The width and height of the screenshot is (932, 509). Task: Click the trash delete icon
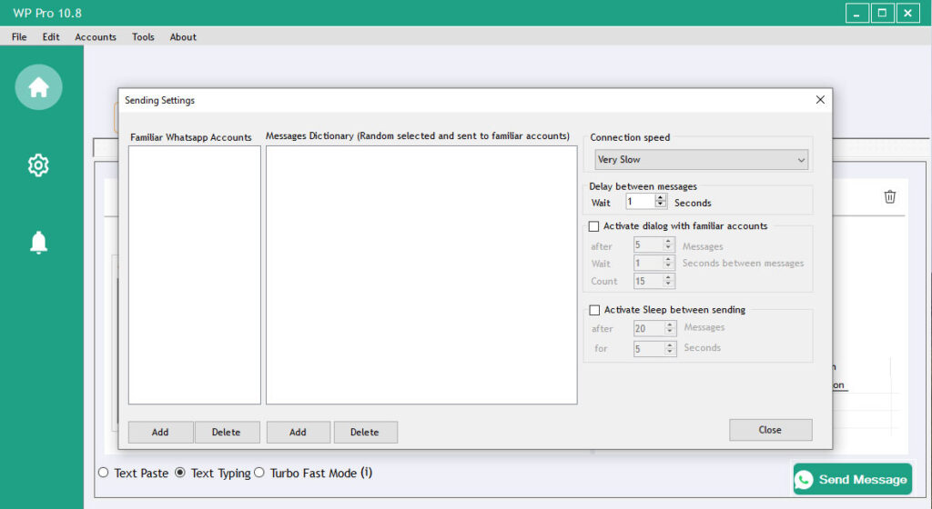[x=890, y=196]
